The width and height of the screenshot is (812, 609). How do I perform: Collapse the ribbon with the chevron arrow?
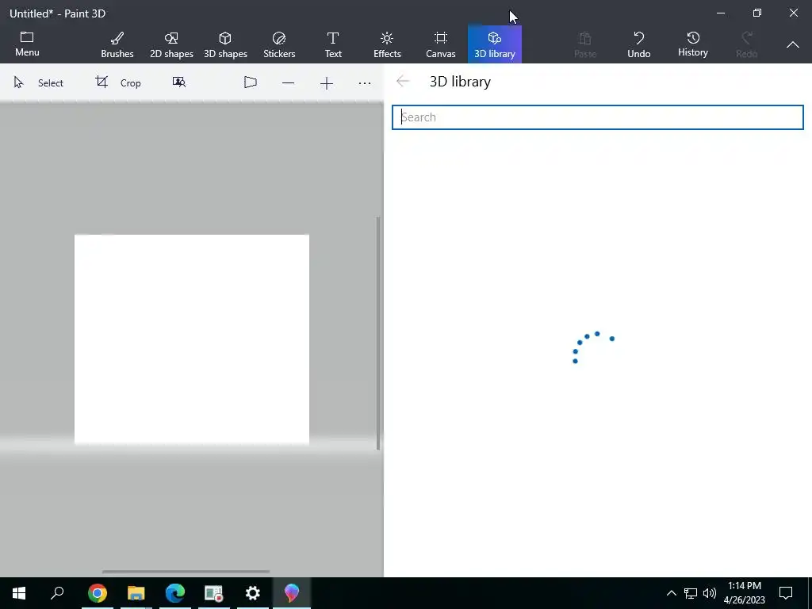point(792,45)
